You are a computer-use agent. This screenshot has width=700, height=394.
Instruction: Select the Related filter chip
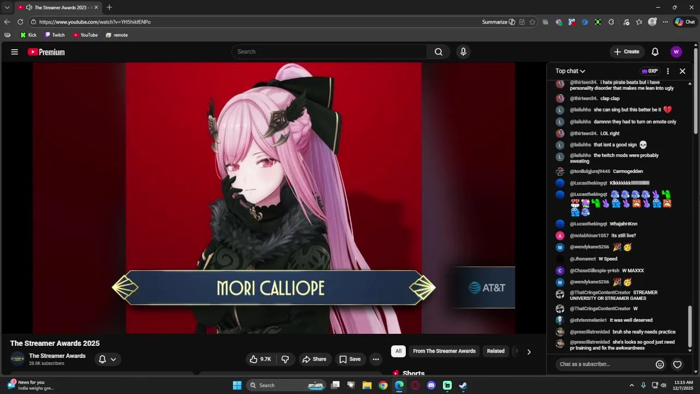[x=495, y=351]
